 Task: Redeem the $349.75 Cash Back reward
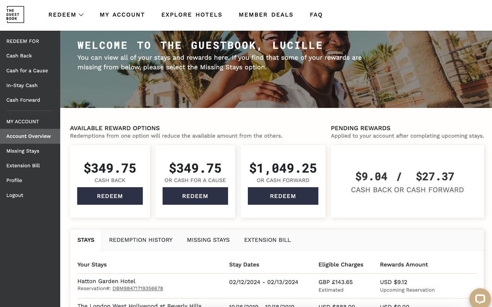tap(110, 196)
